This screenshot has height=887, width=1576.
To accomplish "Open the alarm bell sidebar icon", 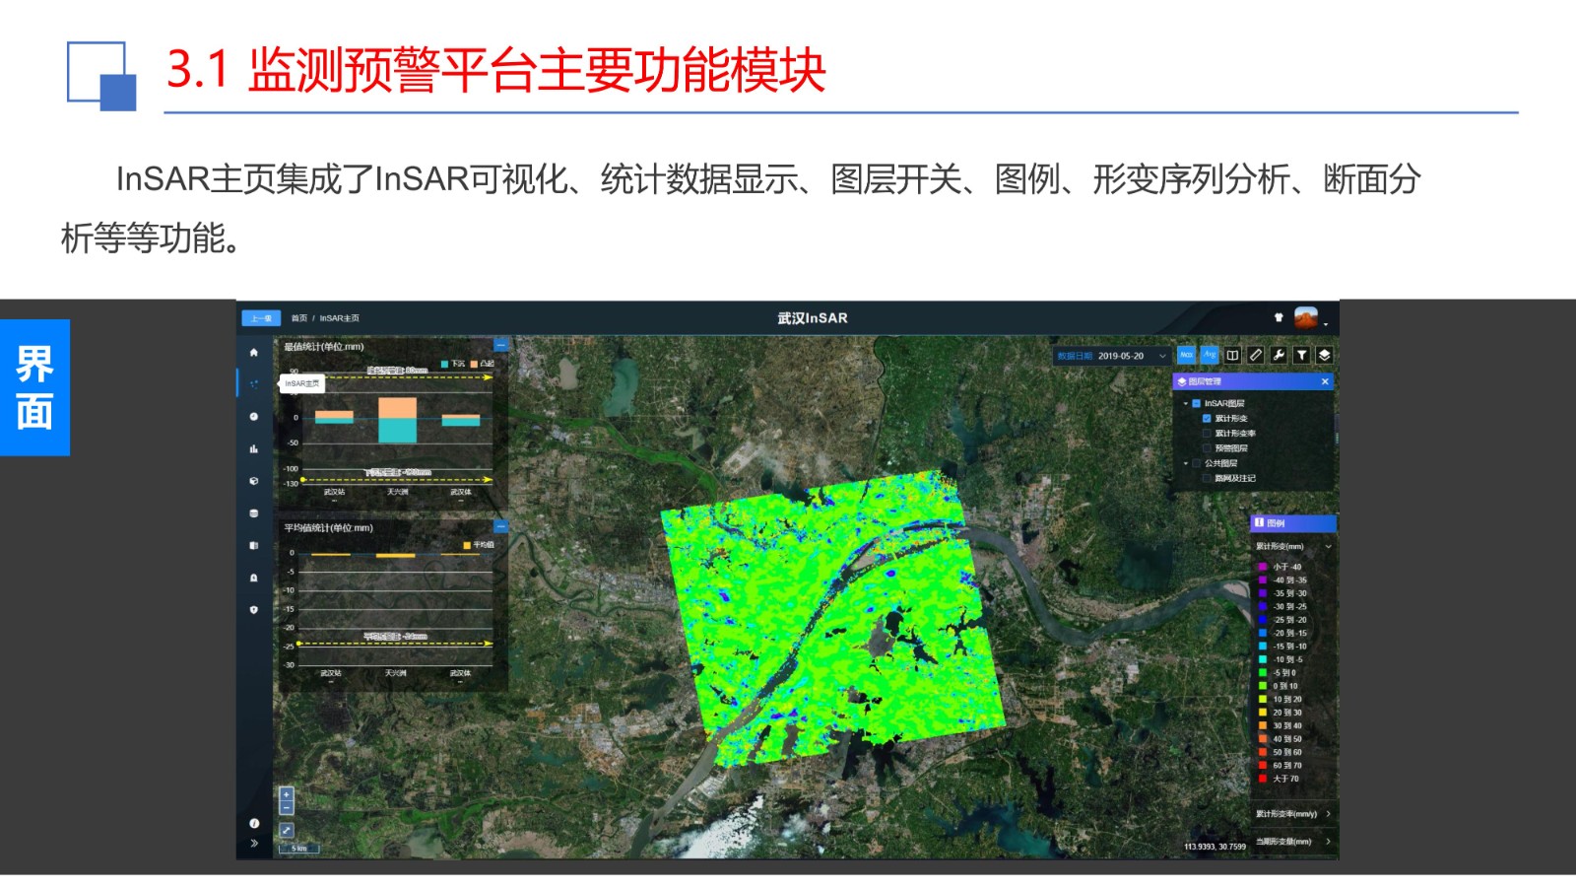I will point(253,578).
